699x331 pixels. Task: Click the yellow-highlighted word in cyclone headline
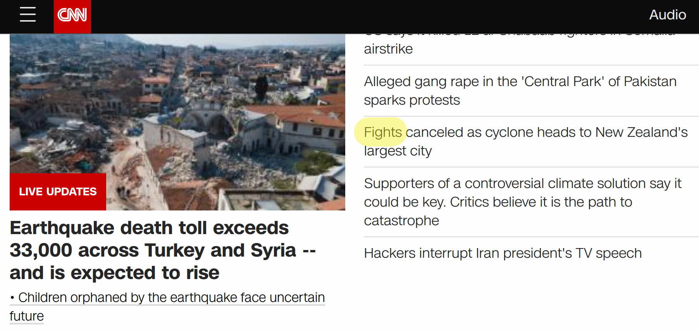(x=382, y=133)
